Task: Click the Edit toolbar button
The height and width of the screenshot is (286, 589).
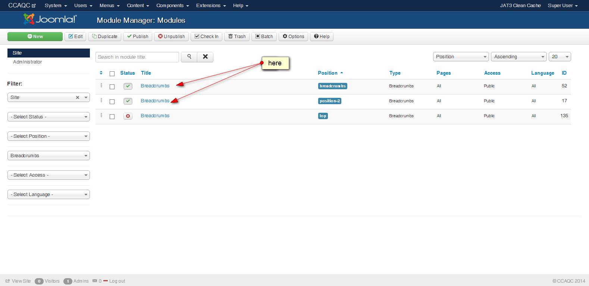Action: click(x=76, y=37)
